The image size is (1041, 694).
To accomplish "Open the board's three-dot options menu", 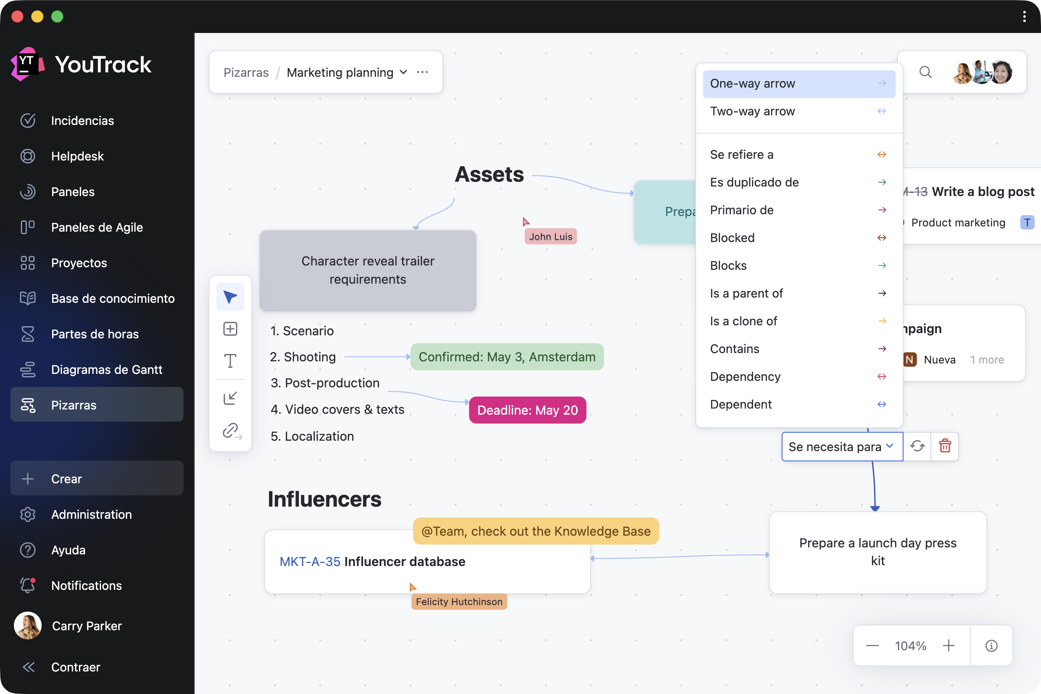I will pos(422,72).
